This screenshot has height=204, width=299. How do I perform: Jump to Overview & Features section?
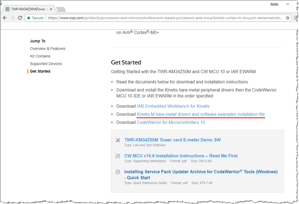click(47, 48)
